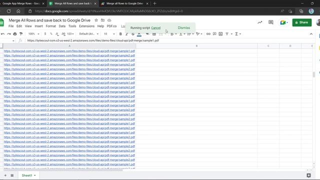Show the all sheets list
Screen dimensions: 320x180
12,175
